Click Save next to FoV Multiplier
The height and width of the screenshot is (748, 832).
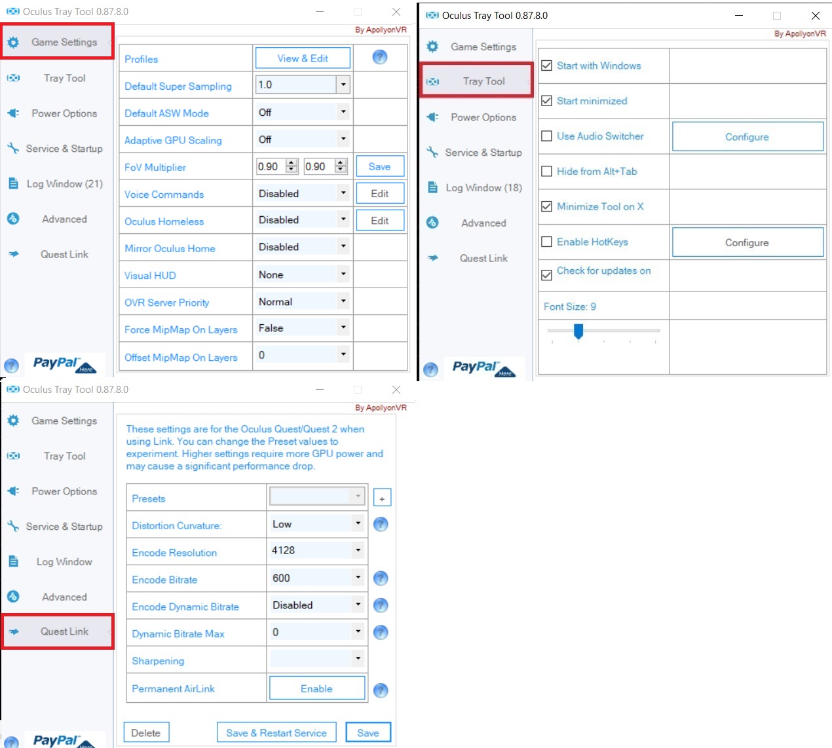click(x=380, y=166)
